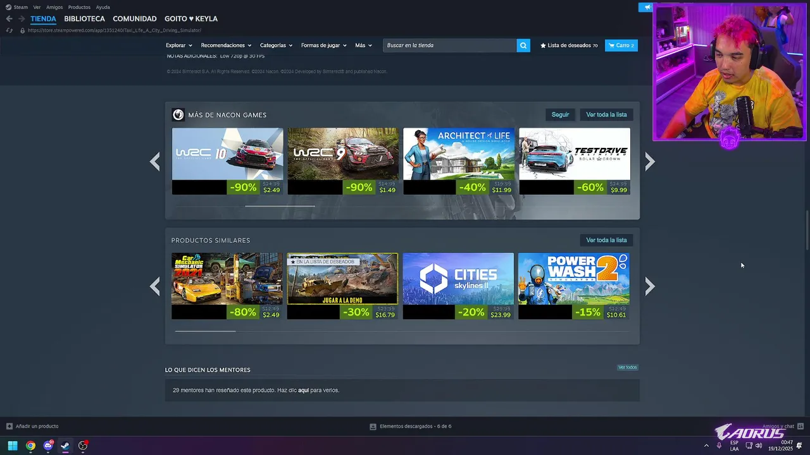Screen dimensions: 810x455
Task: Click the store URL address bar
Action: point(115,30)
